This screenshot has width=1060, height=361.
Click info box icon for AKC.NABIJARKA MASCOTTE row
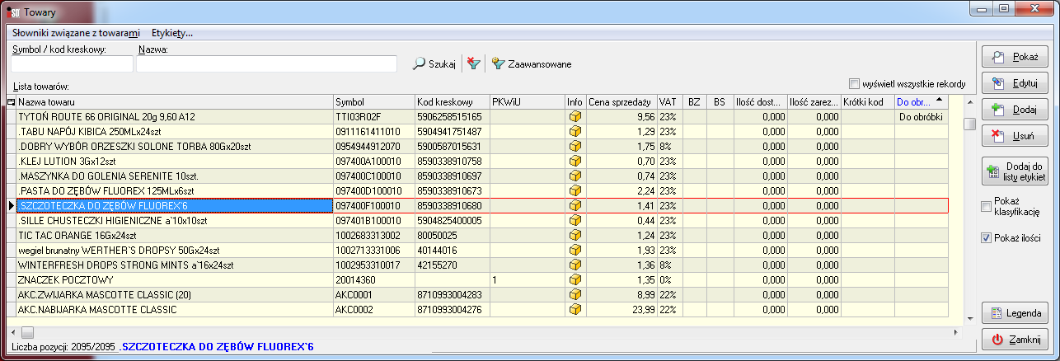click(575, 309)
